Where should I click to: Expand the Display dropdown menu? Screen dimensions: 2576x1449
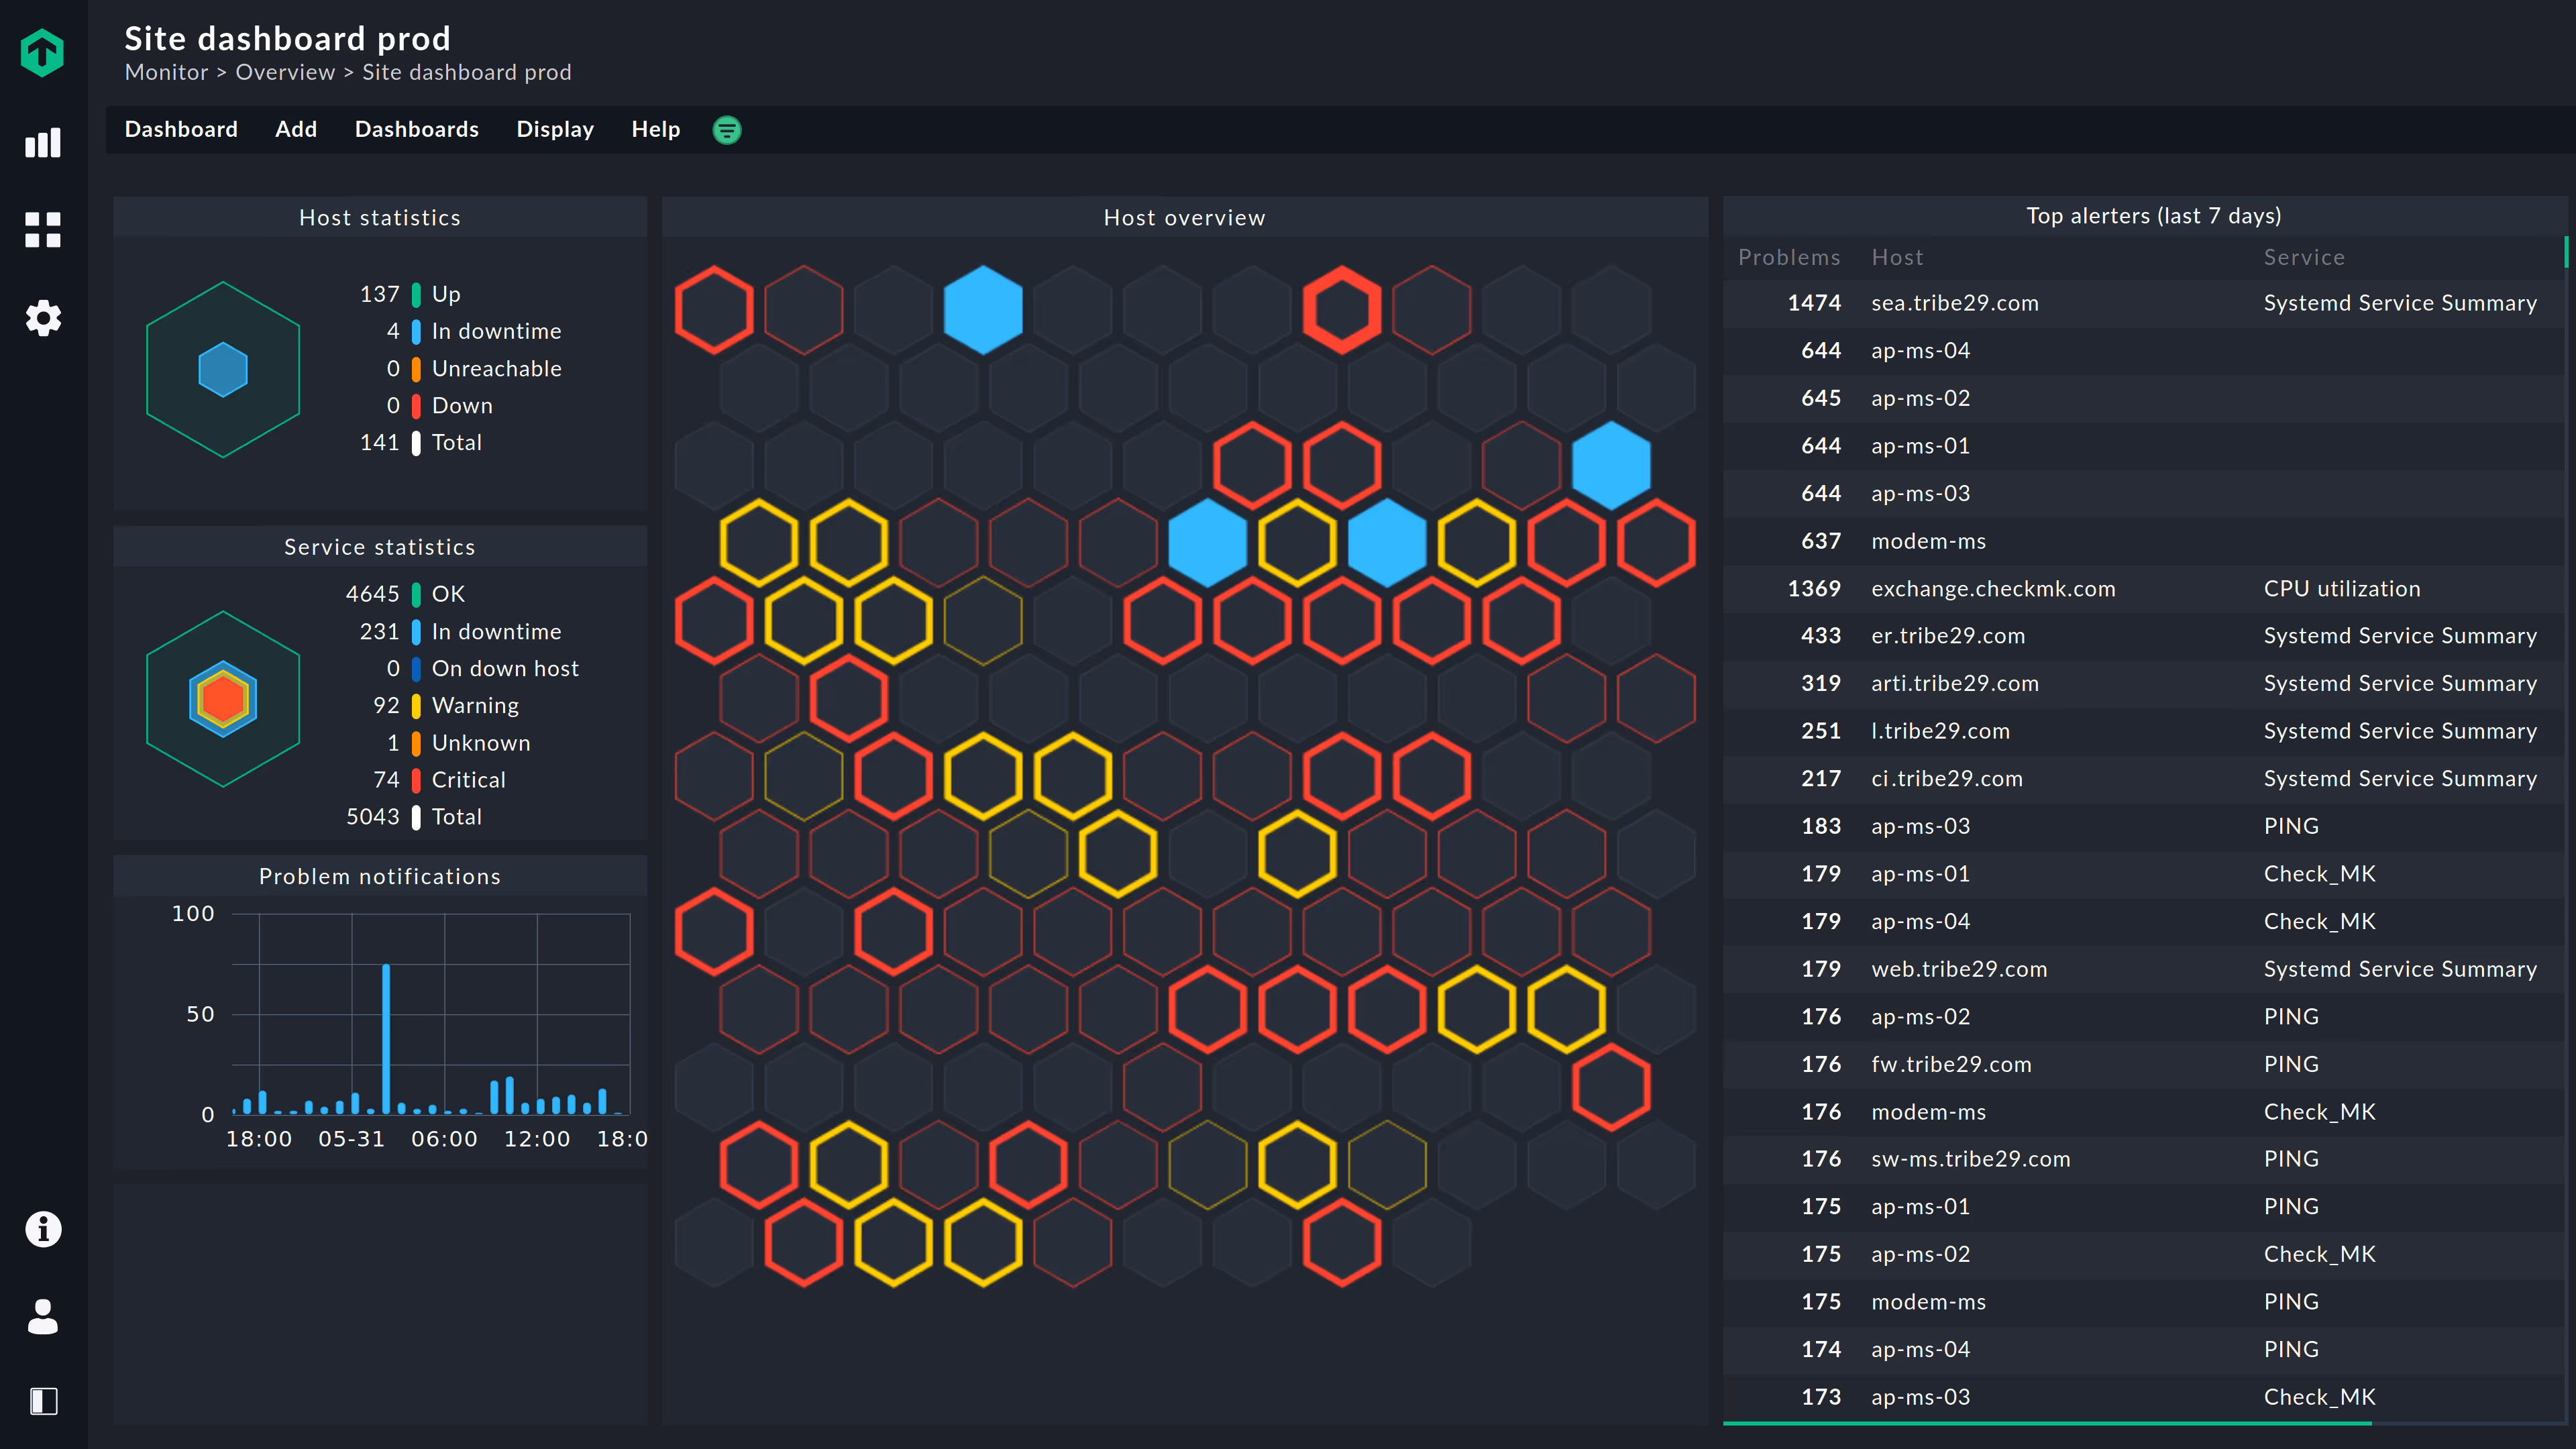(x=554, y=130)
